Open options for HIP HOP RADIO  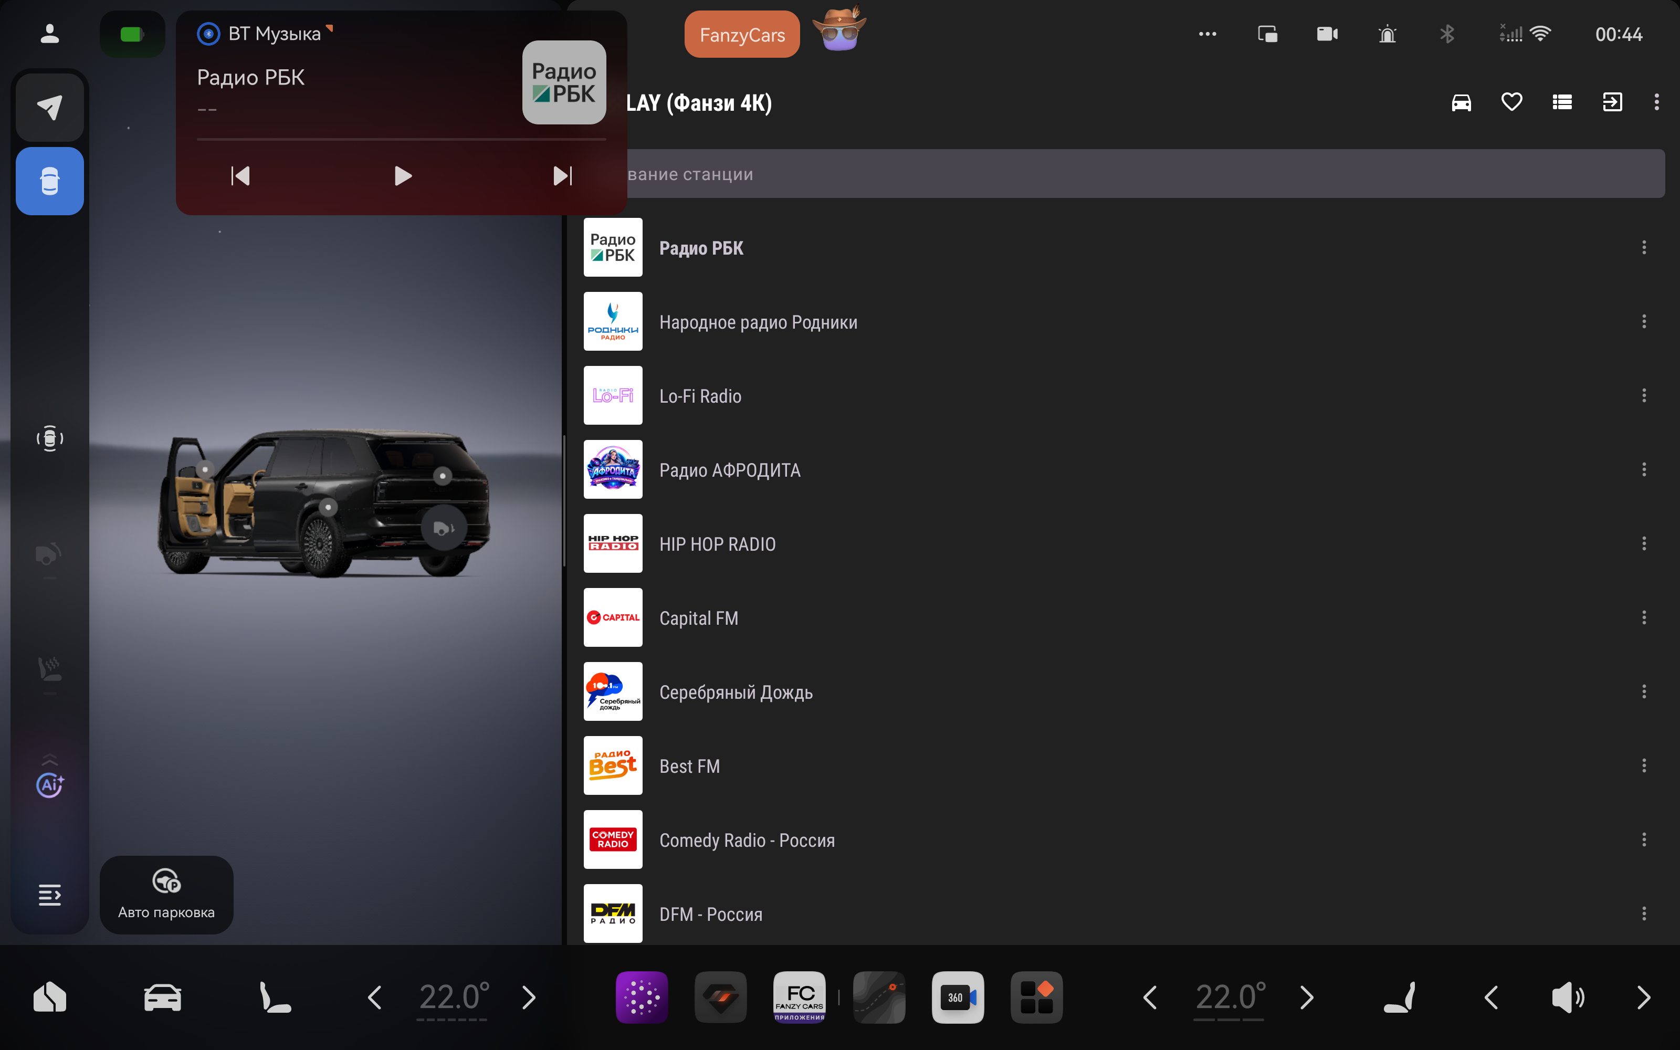coord(1643,544)
